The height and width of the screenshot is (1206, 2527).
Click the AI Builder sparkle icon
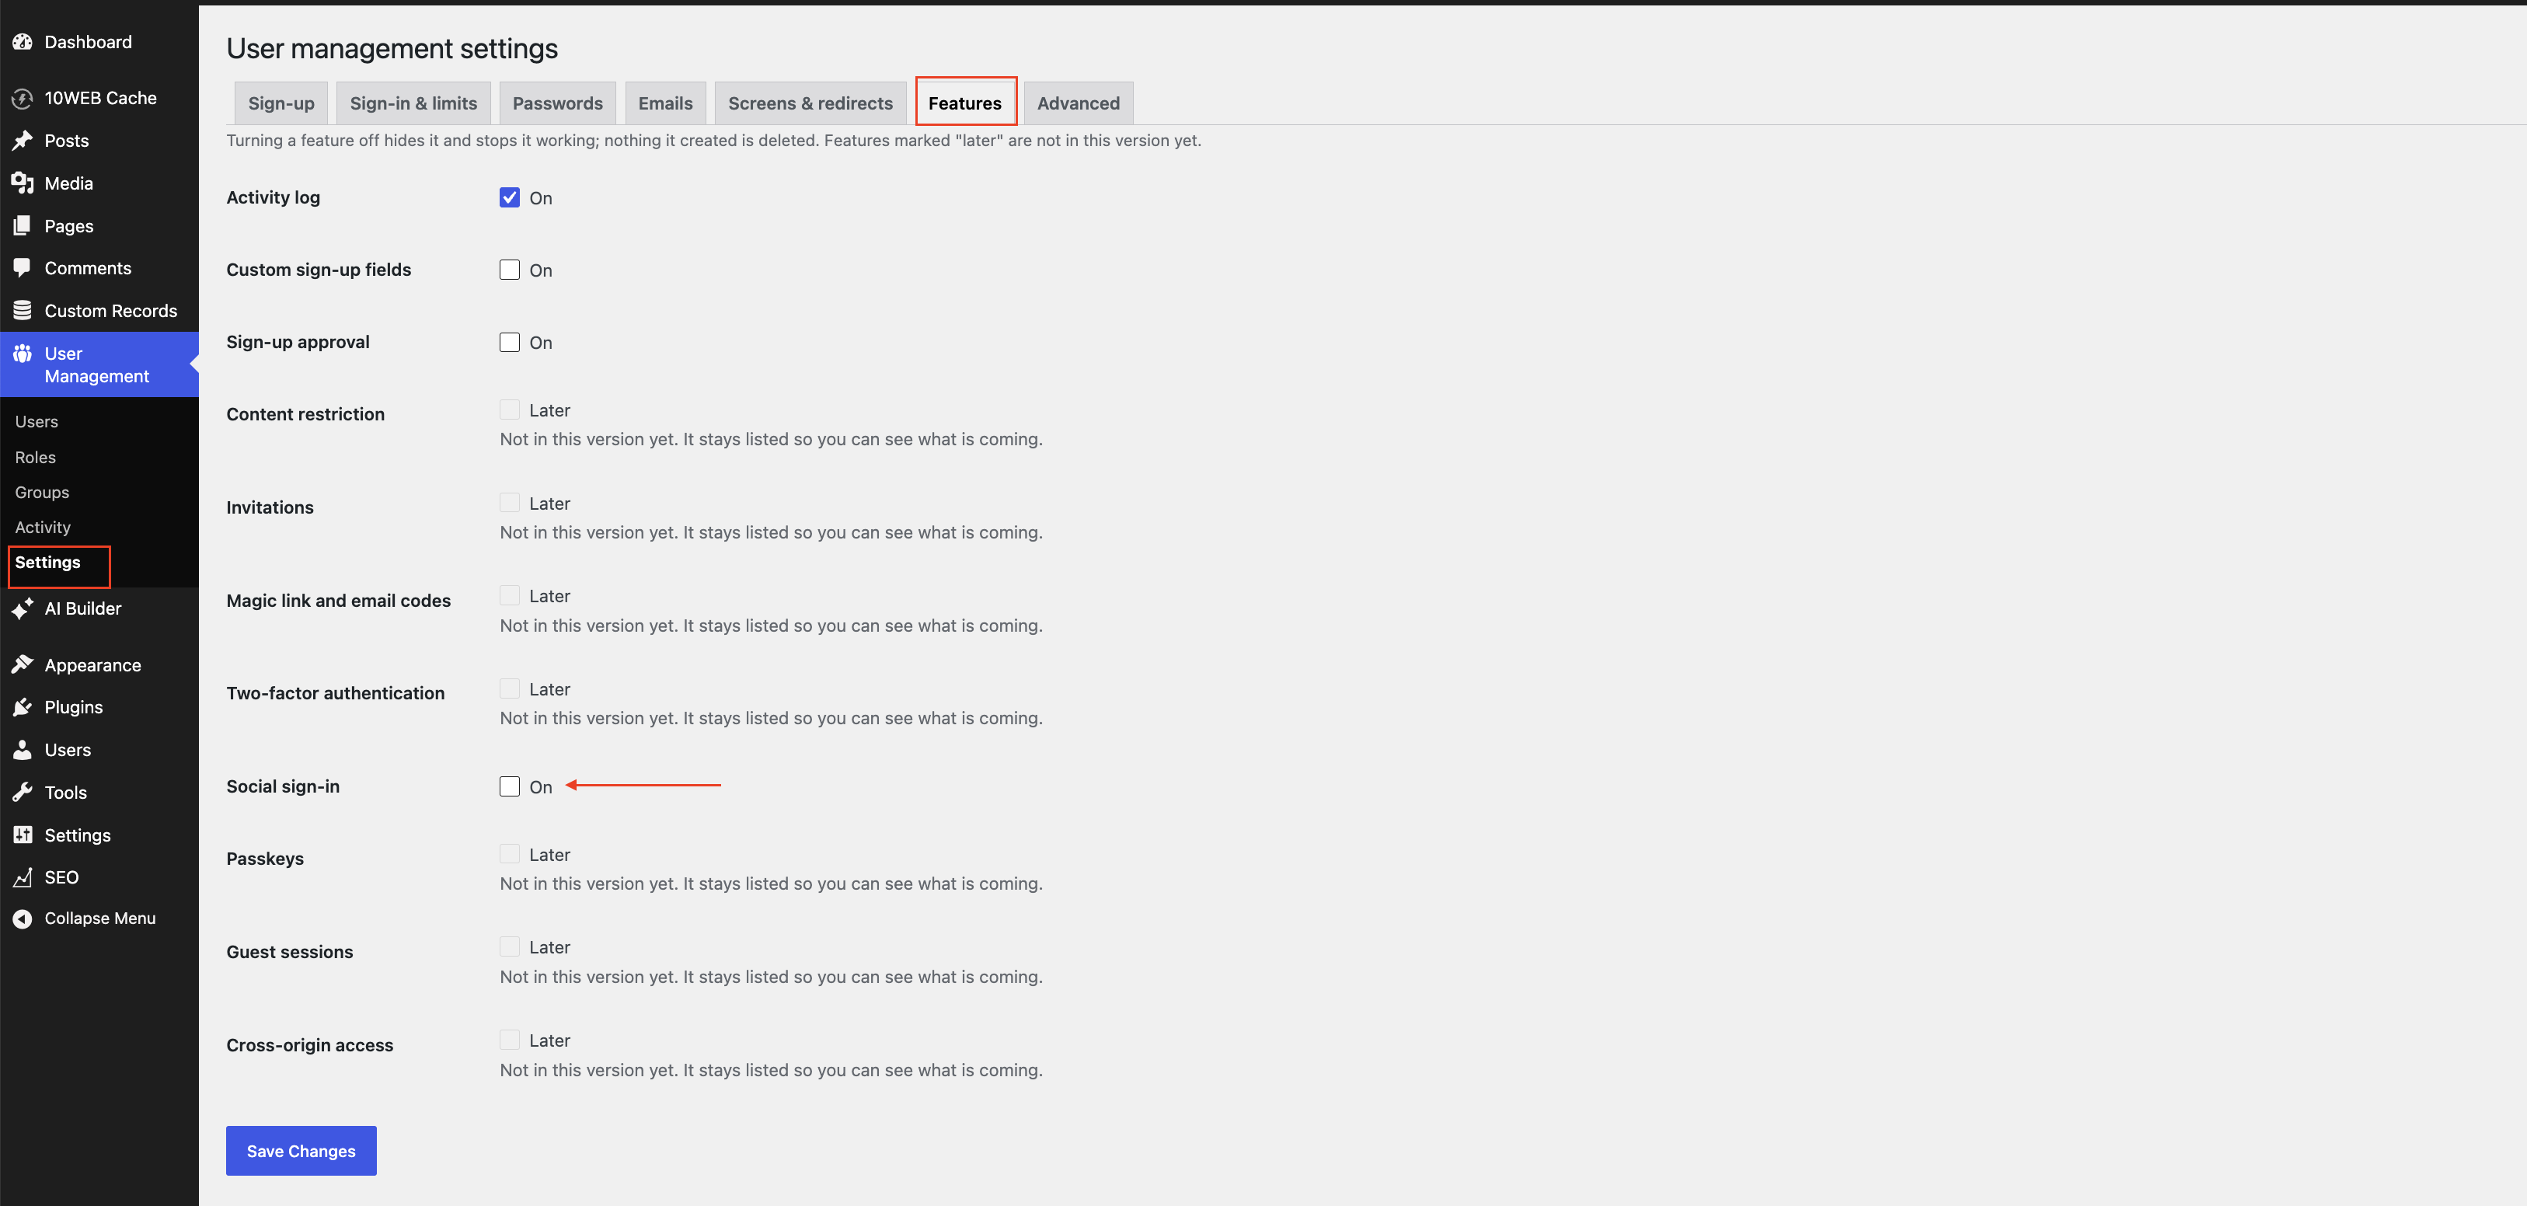point(22,608)
